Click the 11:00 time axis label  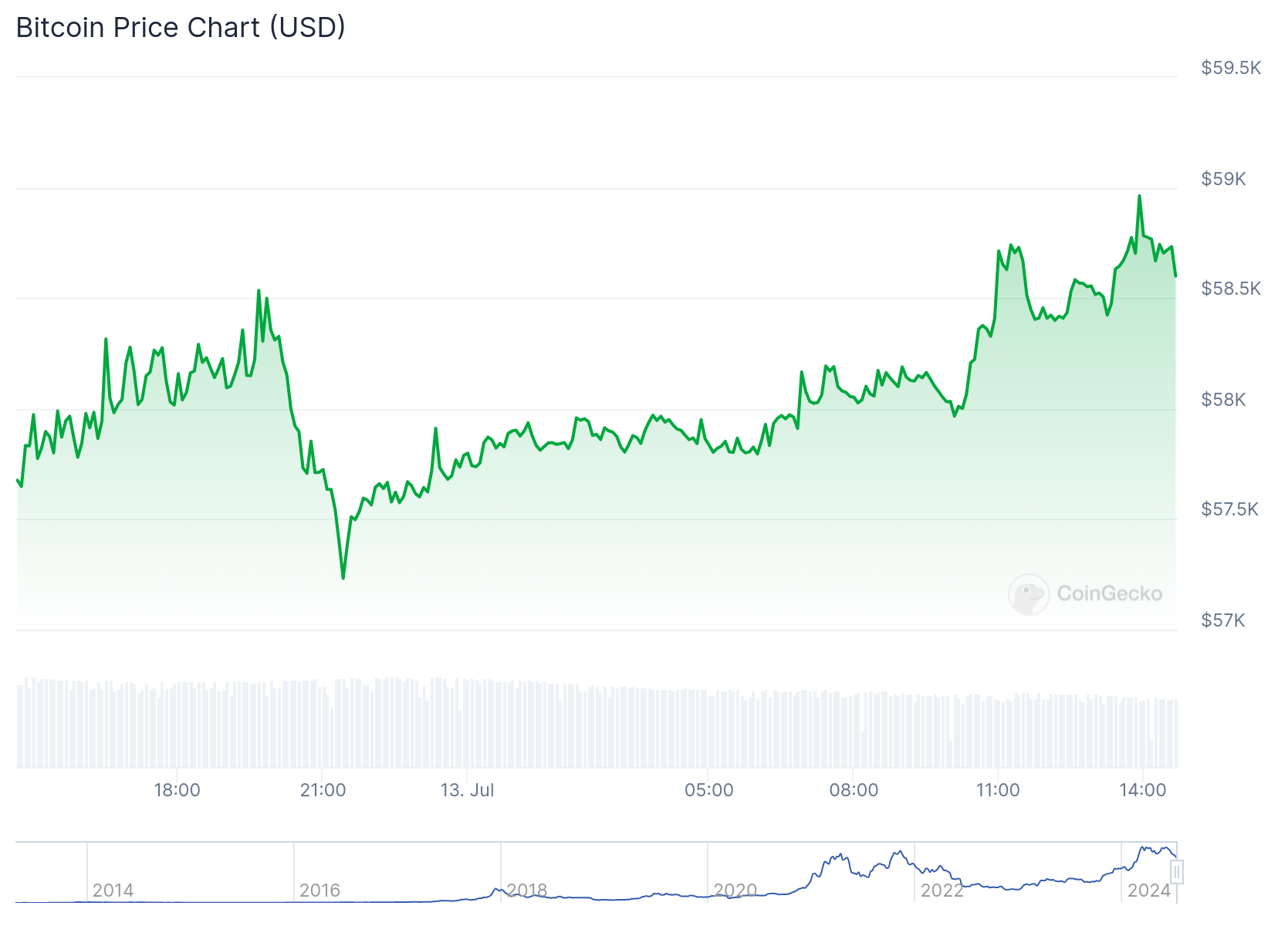998,790
